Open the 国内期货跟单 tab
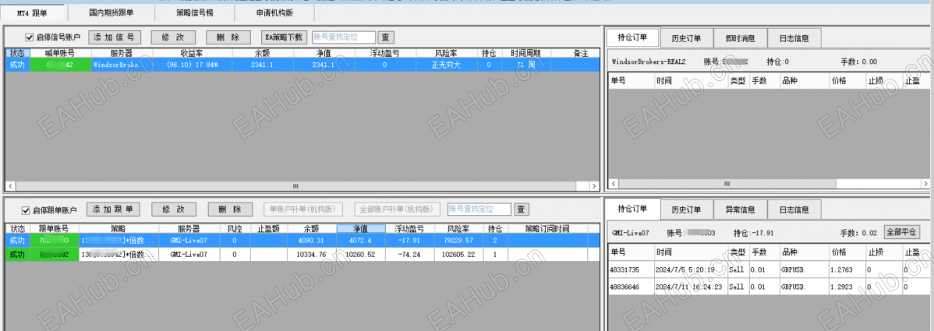This screenshot has width=934, height=331. point(111,12)
